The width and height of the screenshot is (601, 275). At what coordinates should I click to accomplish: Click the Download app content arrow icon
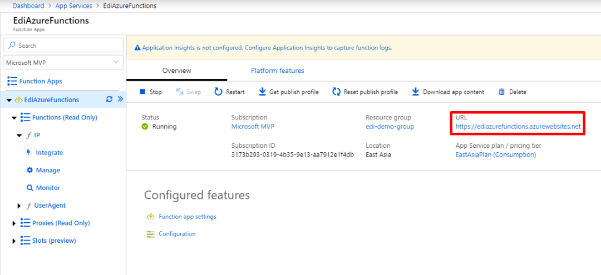coord(416,92)
